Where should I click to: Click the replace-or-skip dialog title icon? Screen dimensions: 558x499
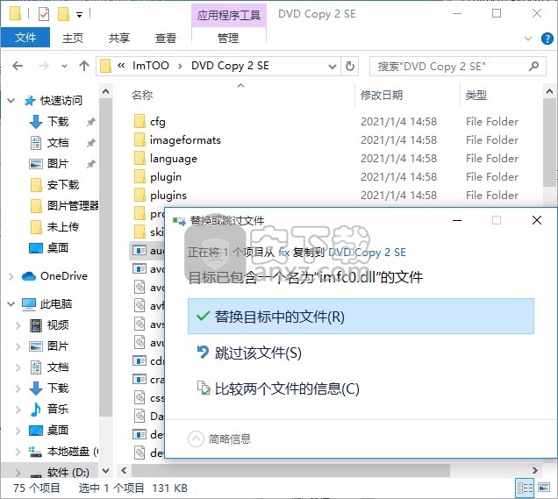coord(179,221)
